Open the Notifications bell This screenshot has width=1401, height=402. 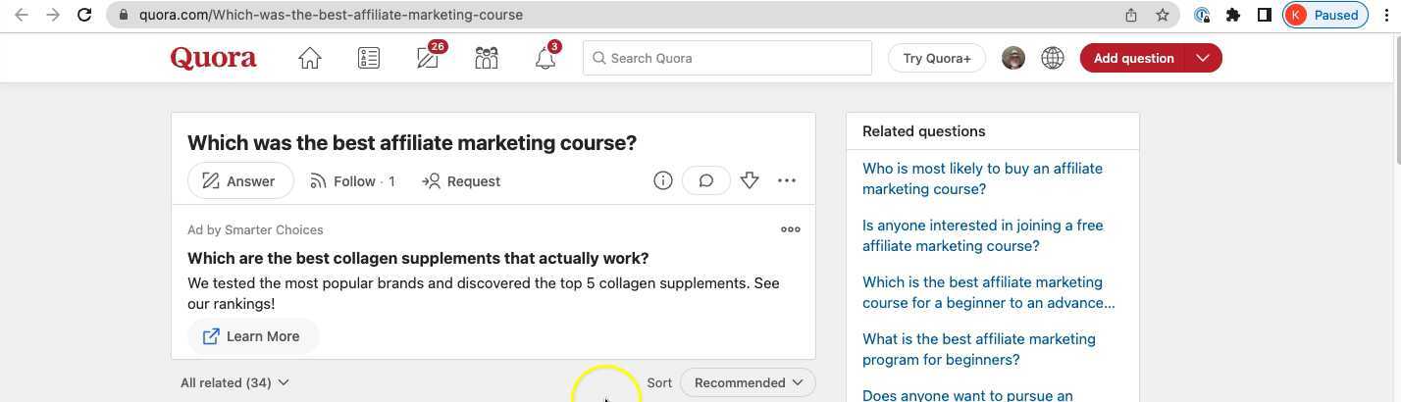pos(545,59)
